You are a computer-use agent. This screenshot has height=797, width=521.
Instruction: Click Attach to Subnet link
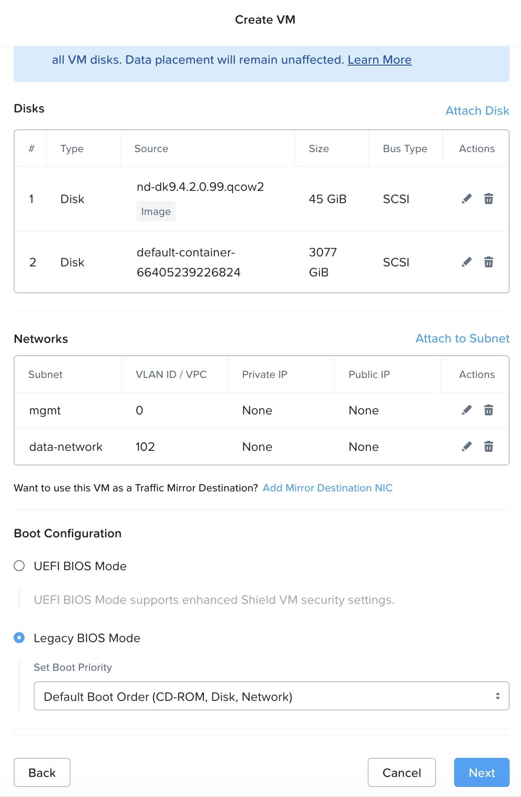[462, 338]
